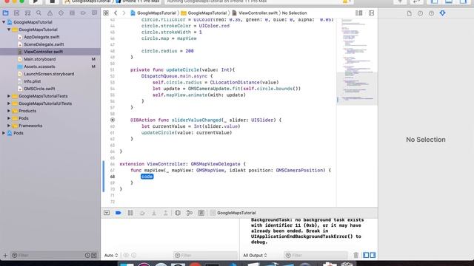Open Assets.xcassets catalog
The image size is (474, 266).
[x=39, y=66]
